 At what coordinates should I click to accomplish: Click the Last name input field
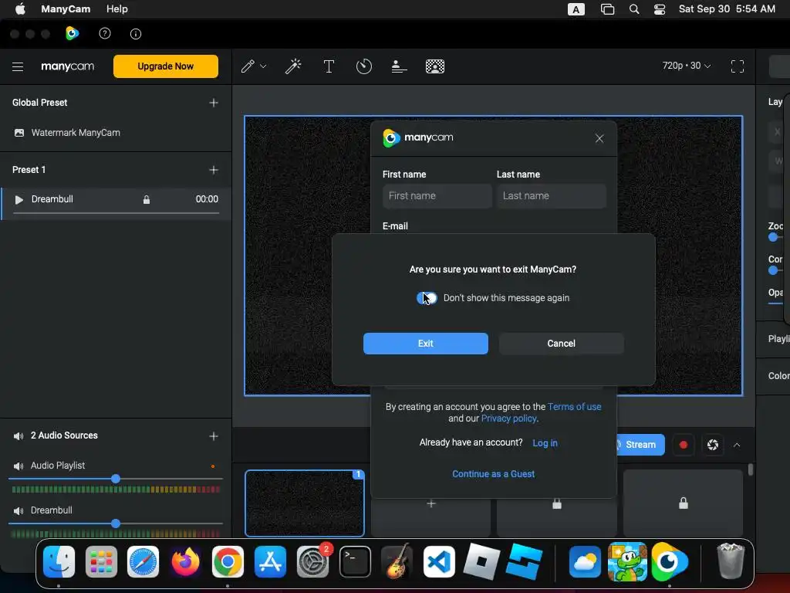551,195
